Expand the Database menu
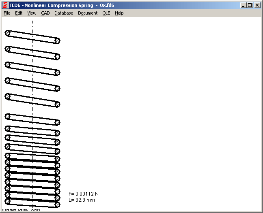Viewport: 263px width, 213px height. coord(64,13)
